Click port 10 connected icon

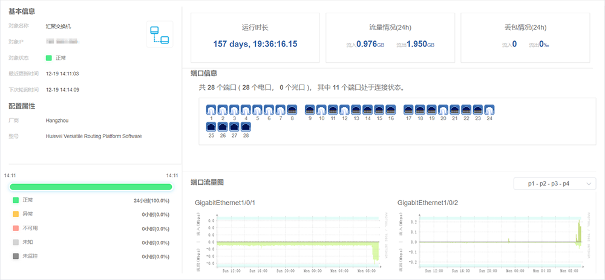pyautogui.click(x=321, y=110)
